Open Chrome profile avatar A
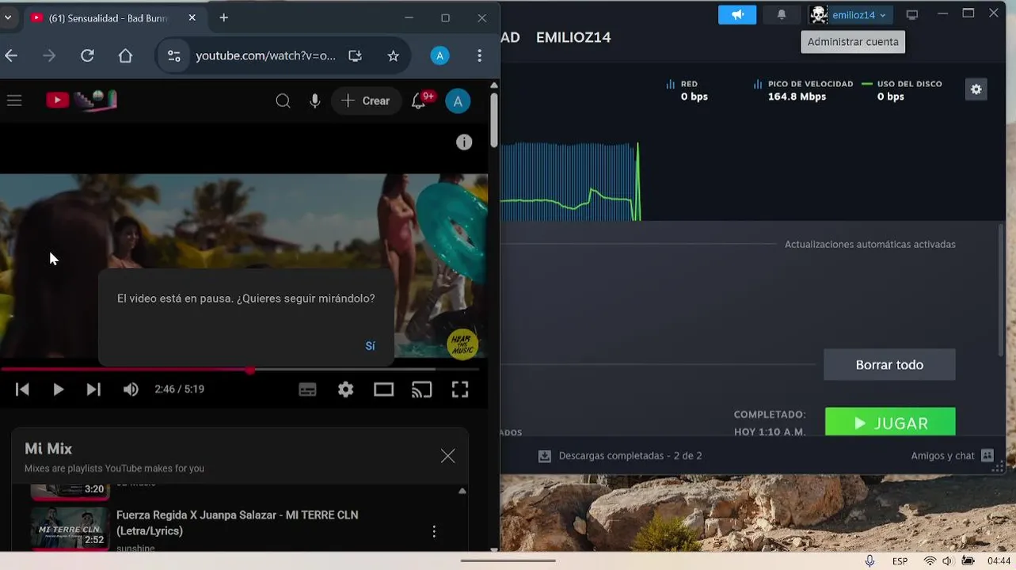The height and width of the screenshot is (570, 1016). tap(440, 55)
